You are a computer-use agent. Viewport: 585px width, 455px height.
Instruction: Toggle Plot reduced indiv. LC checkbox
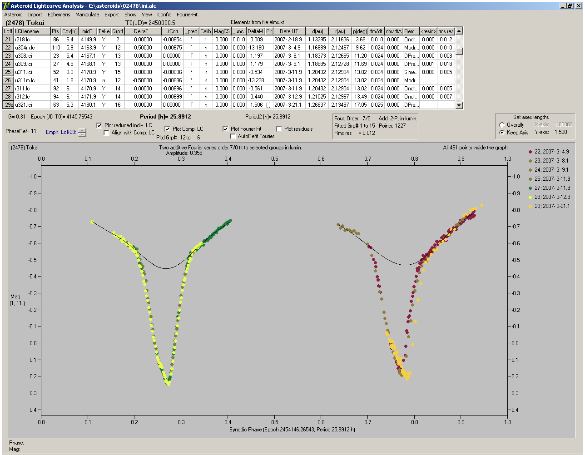click(99, 125)
